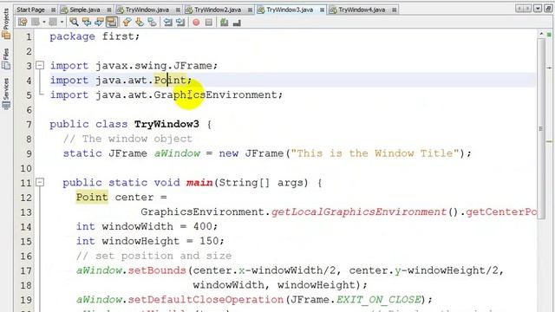Viewport: 555px width, 312px height.
Task: Click Find Next Occurrence icon
Action: coord(99,23)
